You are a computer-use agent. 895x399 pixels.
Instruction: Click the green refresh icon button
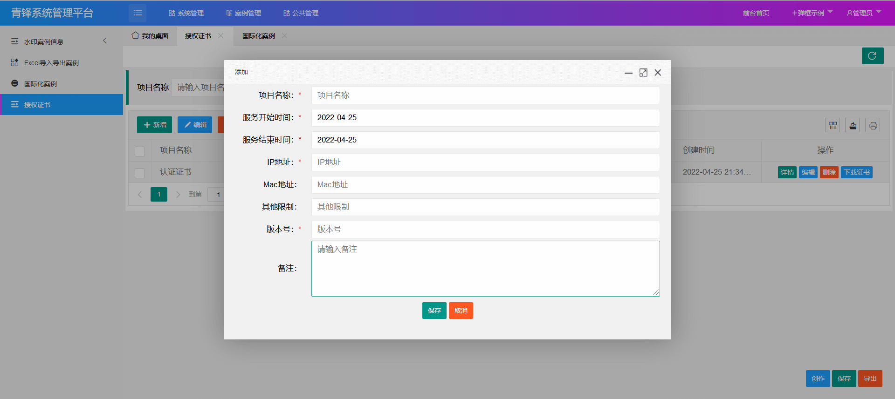(x=873, y=56)
